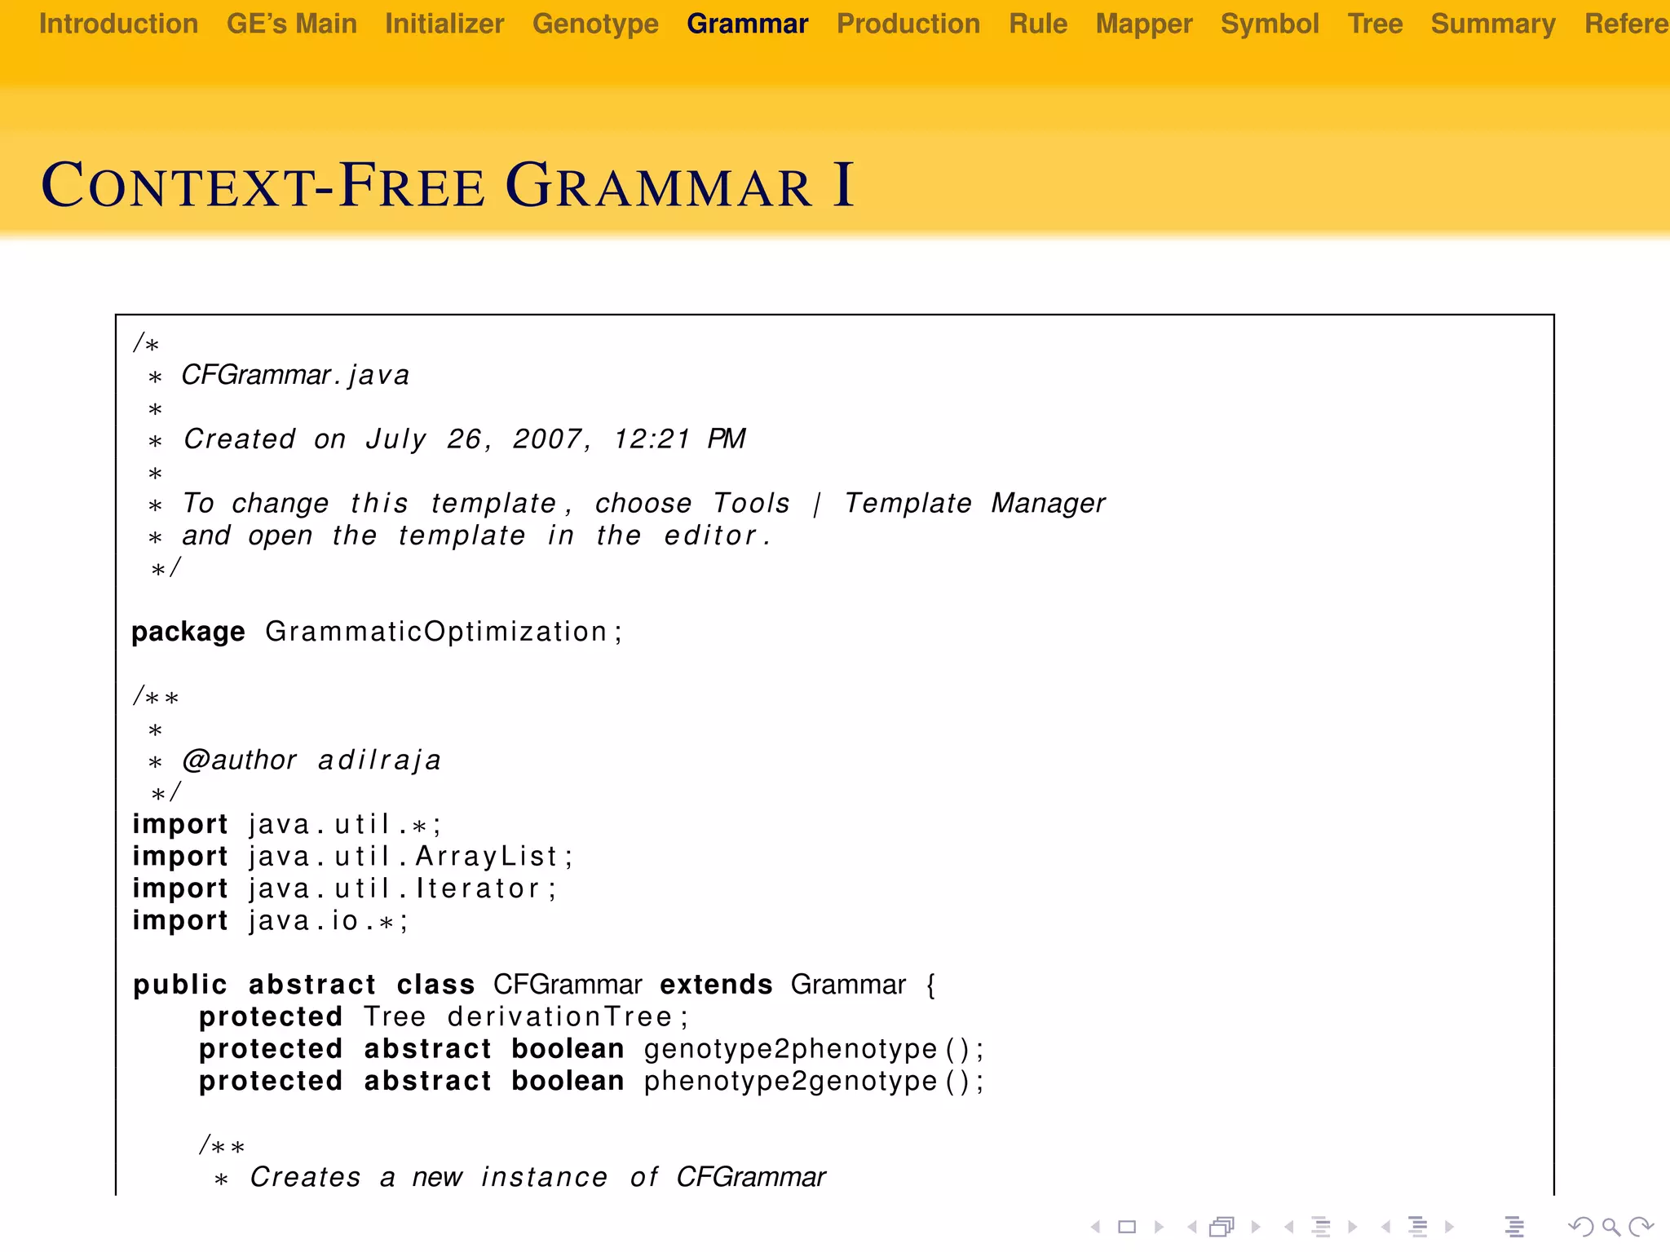Open the truncated Refere section link
1670x1252 pixels.
[x=1627, y=24]
